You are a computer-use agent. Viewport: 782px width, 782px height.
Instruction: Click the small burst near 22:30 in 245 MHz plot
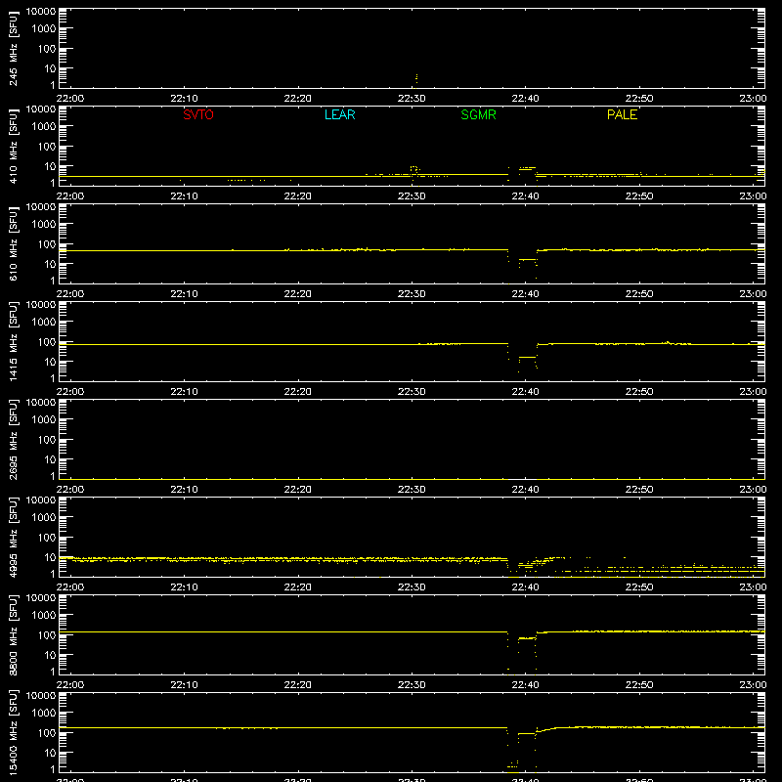pos(416,79)
